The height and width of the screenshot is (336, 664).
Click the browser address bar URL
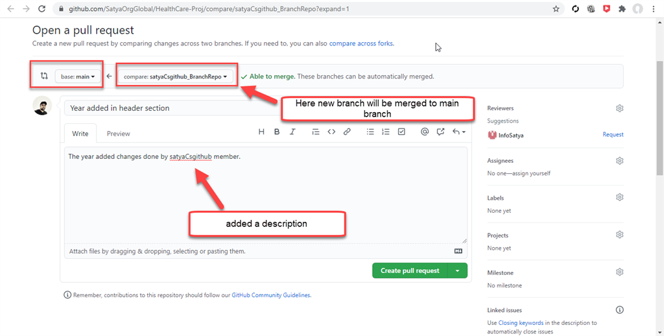(209, 9)
